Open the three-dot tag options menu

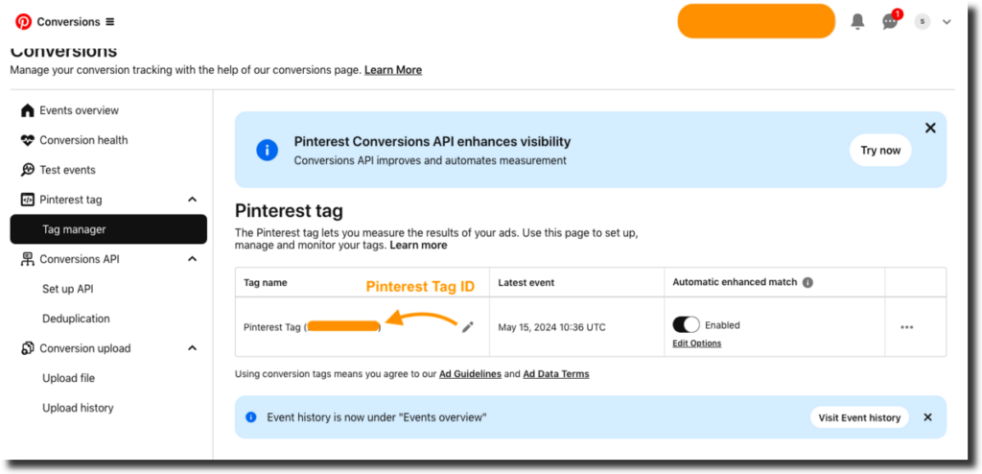[x=906, y=327]
